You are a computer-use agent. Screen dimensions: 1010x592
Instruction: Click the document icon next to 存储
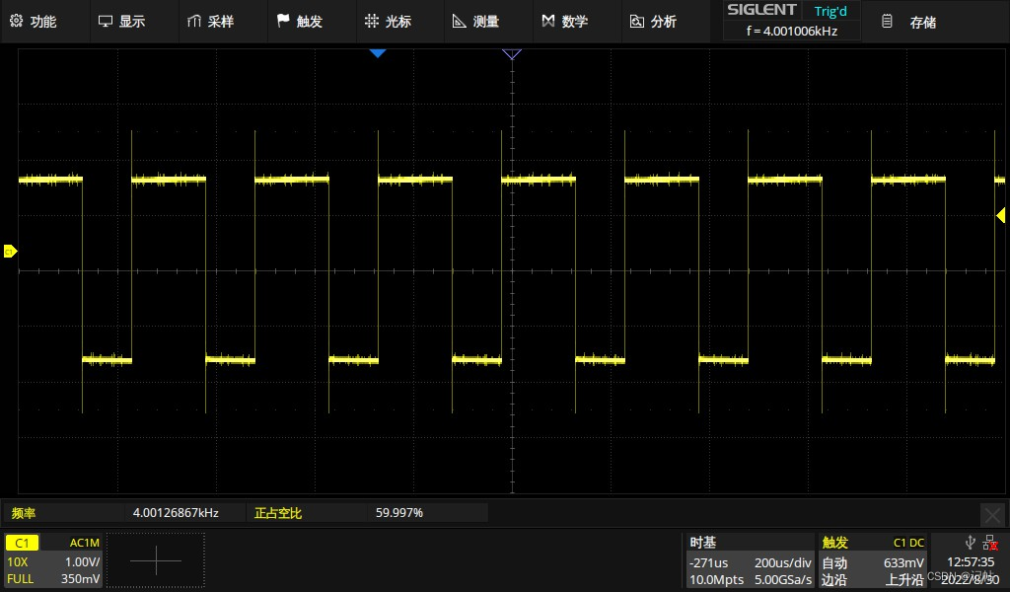(x=887, y=22)
